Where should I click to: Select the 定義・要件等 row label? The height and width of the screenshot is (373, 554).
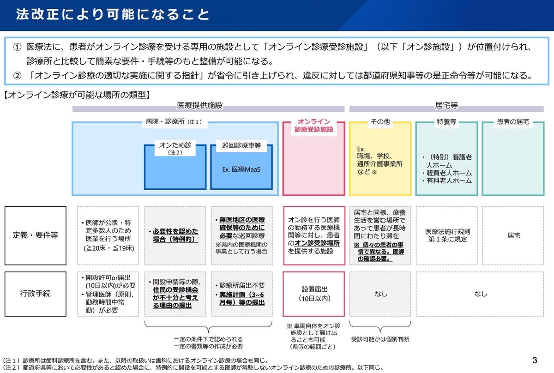point(36,235)
